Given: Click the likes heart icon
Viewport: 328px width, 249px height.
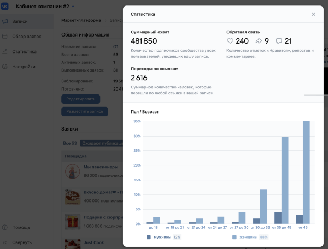Looking at the screenshot, I should pyautogui.click(x=230, y=41).
